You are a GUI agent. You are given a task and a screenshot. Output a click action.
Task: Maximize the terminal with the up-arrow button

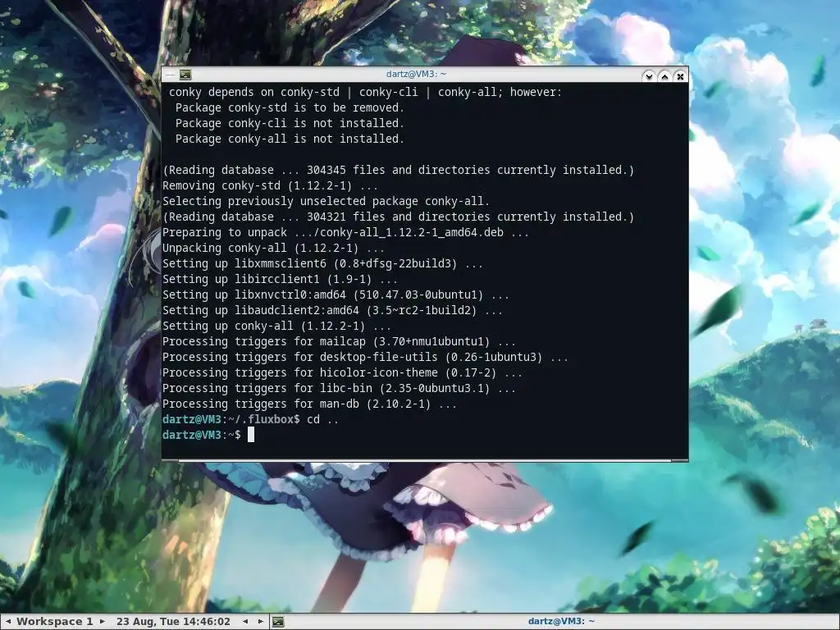point(664,76)
